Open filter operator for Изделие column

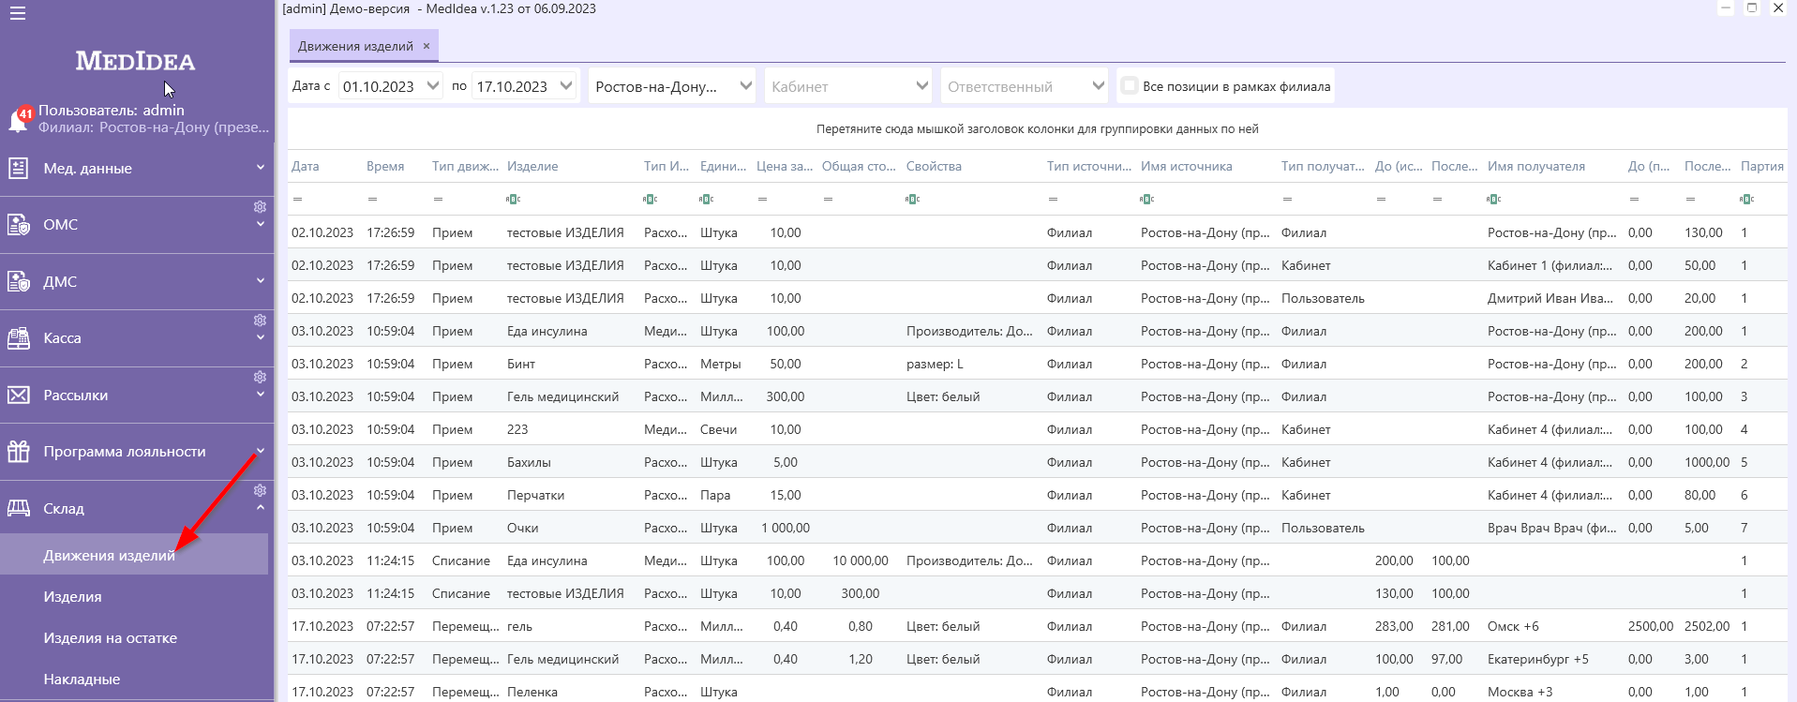(513, 199)
